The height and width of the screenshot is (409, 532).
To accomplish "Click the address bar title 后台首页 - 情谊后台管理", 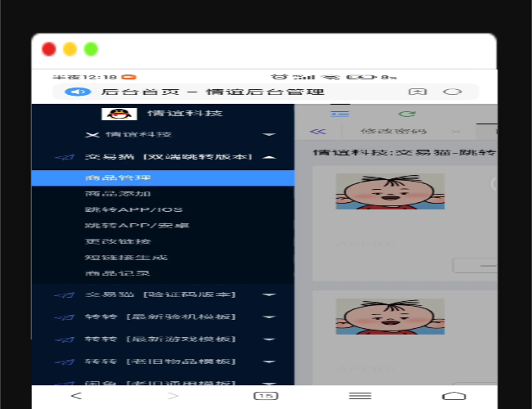I will [x=213, y=92].
